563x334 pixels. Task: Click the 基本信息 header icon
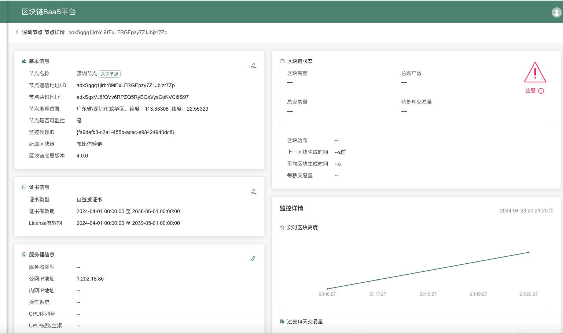pos(24,61)
